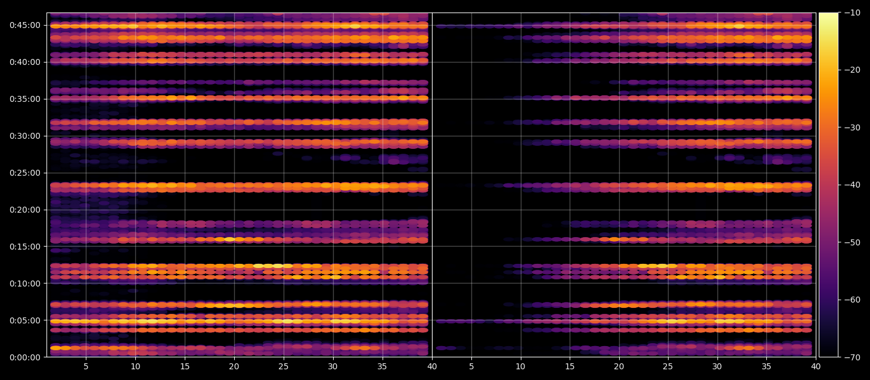Click the 0:20:00 y-axis time label
Viewport: 870px width, 380px height.
click(x=25, y=209)
